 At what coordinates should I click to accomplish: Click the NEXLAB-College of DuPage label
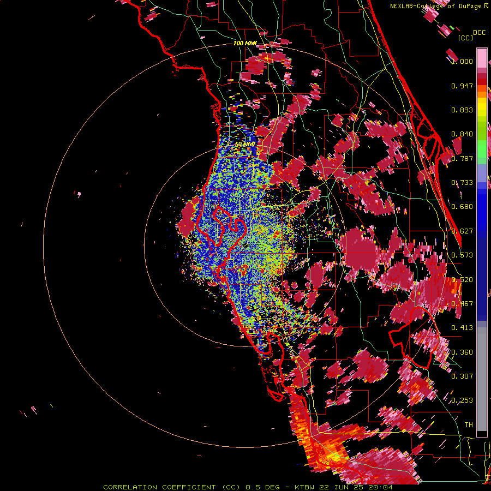[x=439, y=6]
